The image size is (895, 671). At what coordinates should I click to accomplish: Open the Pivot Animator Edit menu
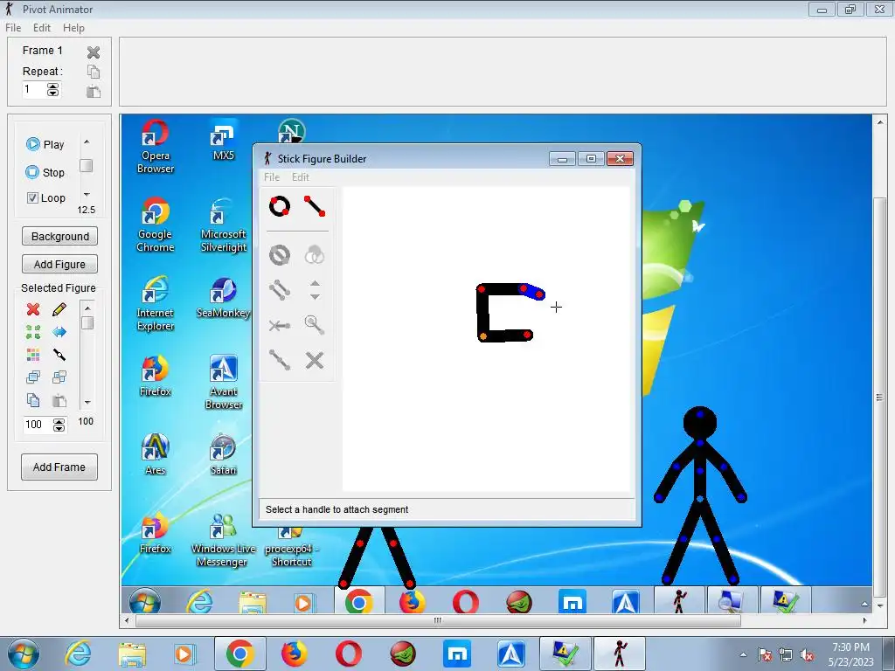(x=42, y=27)
